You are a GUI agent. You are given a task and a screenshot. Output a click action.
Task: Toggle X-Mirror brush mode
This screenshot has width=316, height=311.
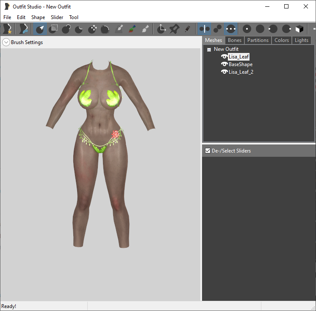click(x=204, y=29)
